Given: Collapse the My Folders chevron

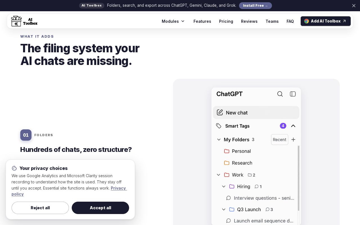Looking at the screenshot, I should tap(219, 139).
